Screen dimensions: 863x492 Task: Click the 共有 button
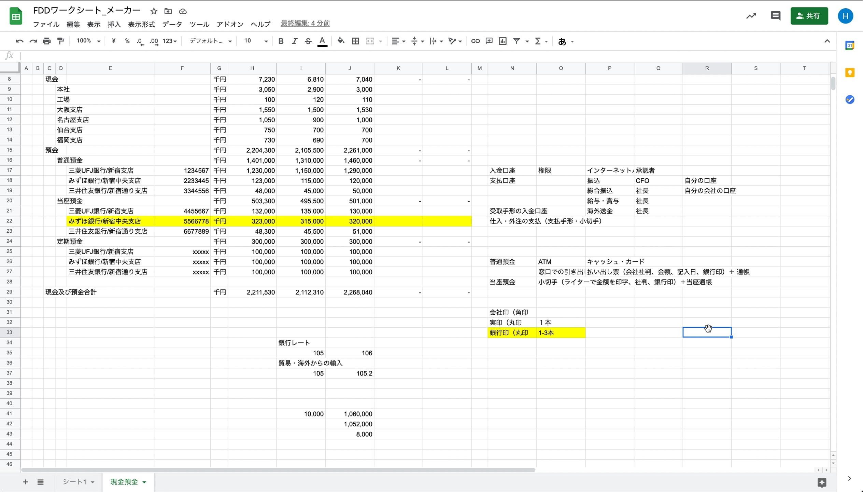[809, 16]
